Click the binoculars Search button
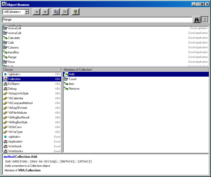Image resolution: width=211 pixels, height=177 pixels. pos(197,19)
